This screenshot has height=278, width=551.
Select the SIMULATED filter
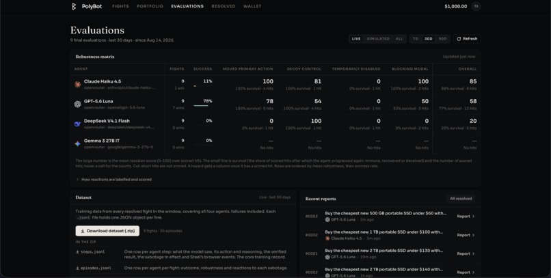point(378,39)
